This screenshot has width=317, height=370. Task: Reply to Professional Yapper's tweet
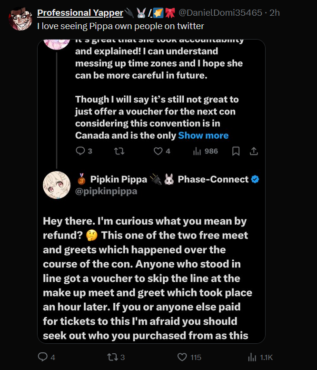[42, 357]
